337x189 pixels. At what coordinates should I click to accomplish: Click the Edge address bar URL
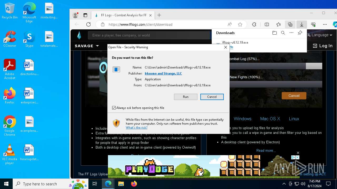140,24
